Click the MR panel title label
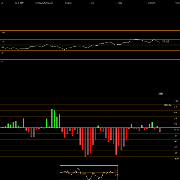This screenshot has width=180, height=180. click(161, 94)
